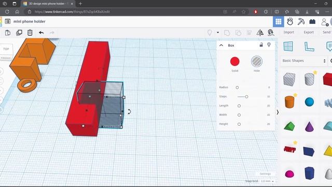Click the invite collaborator person icon
332x187 pixels.
click(x=324, y=22)
